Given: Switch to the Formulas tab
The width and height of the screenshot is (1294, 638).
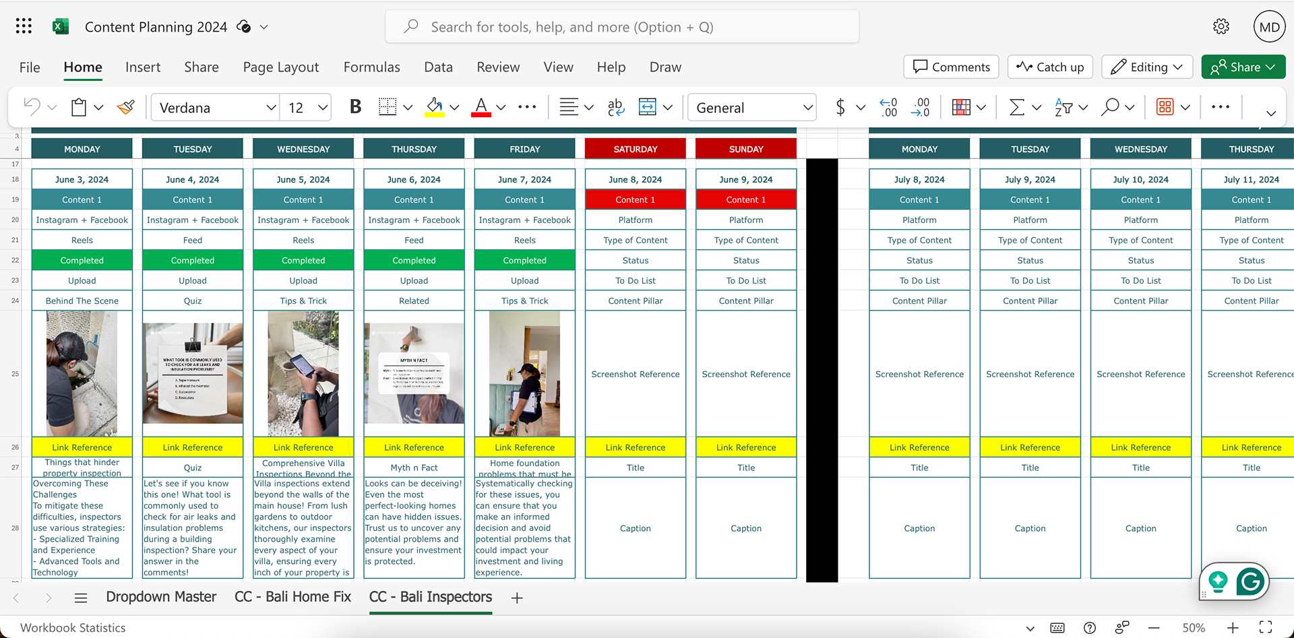Looking at the screenshot, I should click(x=371, y=67).
